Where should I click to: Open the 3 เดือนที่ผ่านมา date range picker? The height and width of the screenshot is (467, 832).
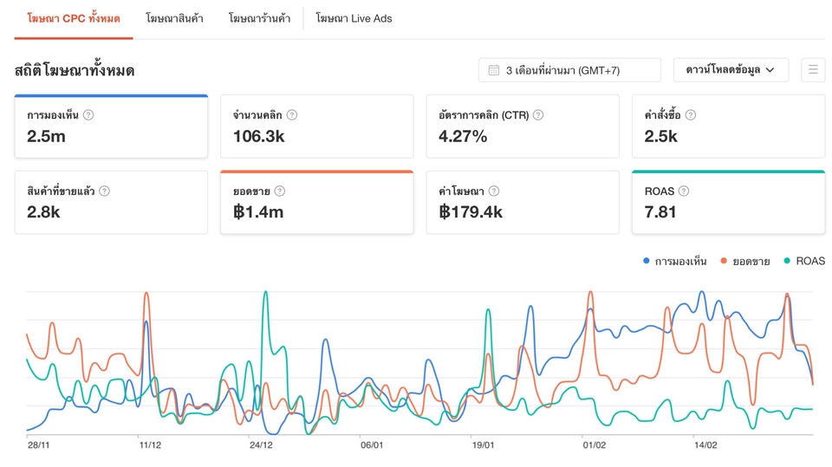pyautogui.click(x=569, y=70)
